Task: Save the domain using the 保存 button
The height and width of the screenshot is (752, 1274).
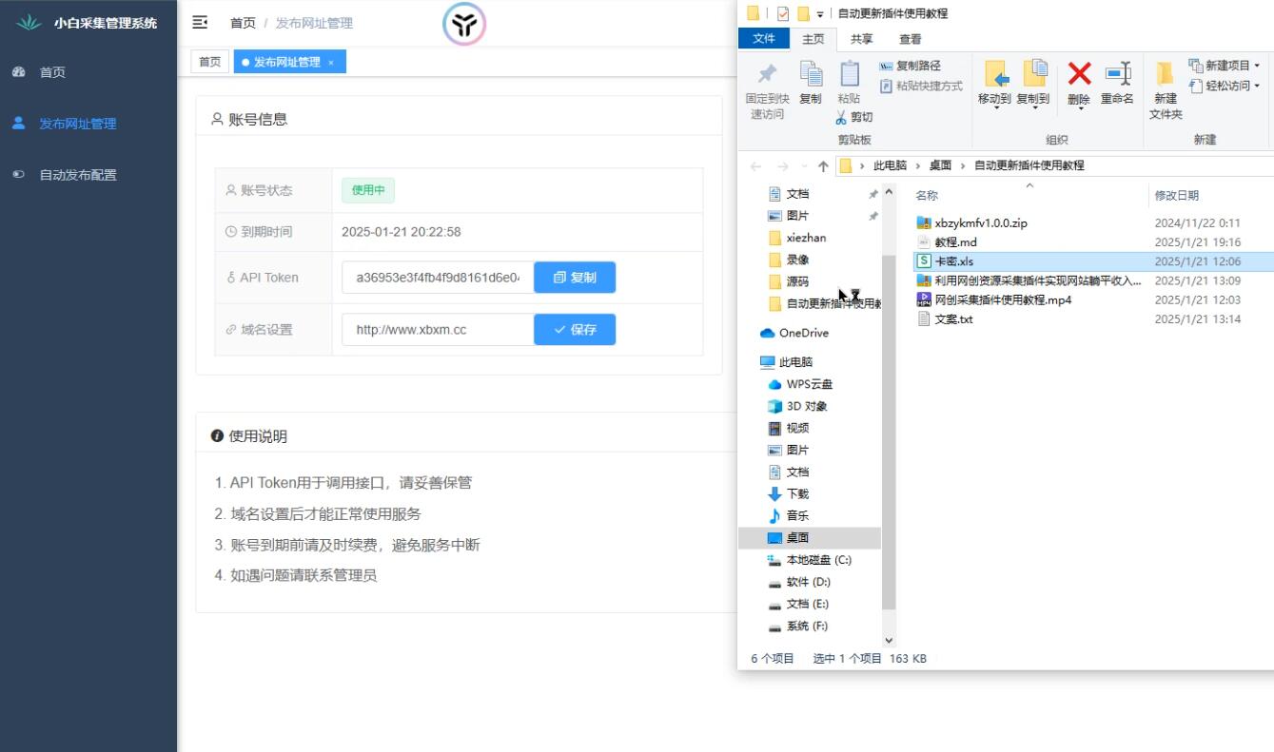Action: 575,329
